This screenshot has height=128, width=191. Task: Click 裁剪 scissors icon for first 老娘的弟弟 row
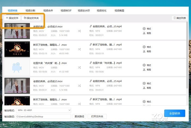pos(144,33)
